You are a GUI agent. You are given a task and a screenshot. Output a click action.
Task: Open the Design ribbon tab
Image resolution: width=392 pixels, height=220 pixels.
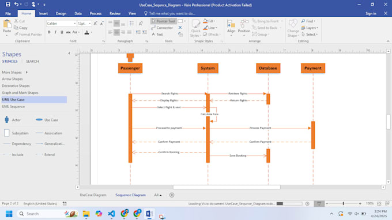pos(61,13)
